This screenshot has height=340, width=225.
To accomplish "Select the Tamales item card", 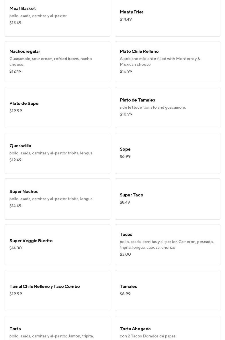I will (167, 290).
